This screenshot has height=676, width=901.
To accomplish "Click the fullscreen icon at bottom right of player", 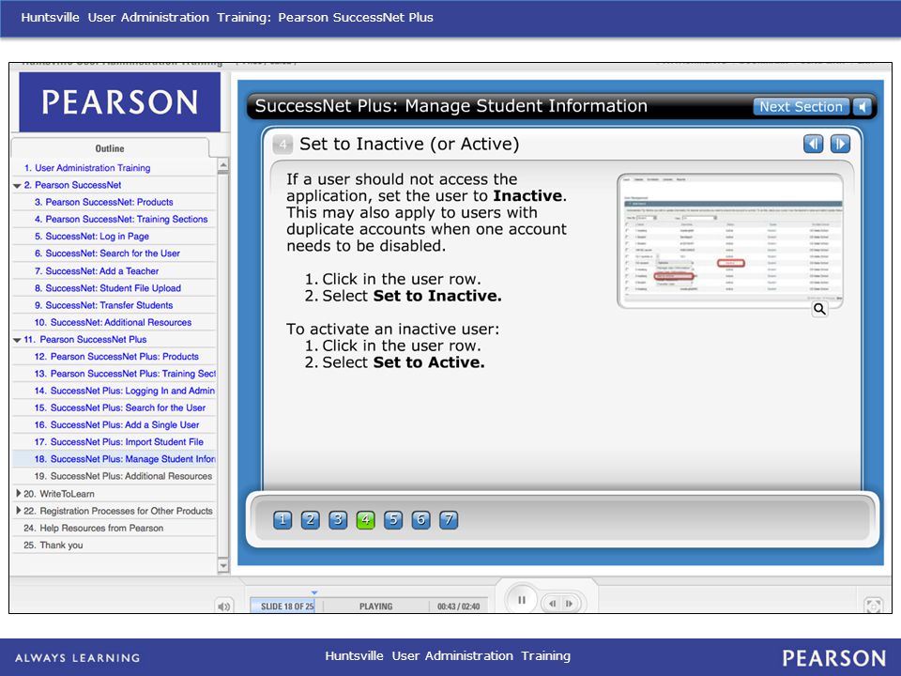I will point(874,606).
